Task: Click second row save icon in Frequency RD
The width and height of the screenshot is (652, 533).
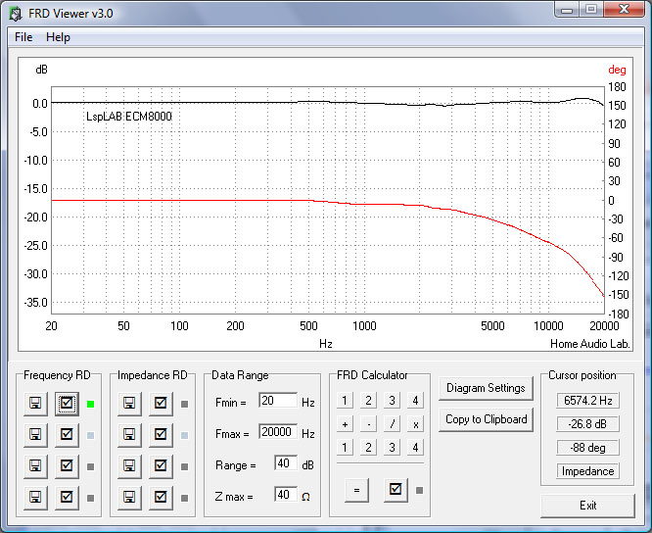Action: tap(35, 434)
